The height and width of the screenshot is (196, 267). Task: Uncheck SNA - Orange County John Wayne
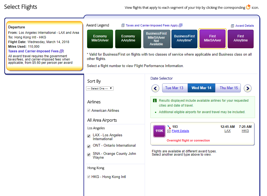coord(89,155)
